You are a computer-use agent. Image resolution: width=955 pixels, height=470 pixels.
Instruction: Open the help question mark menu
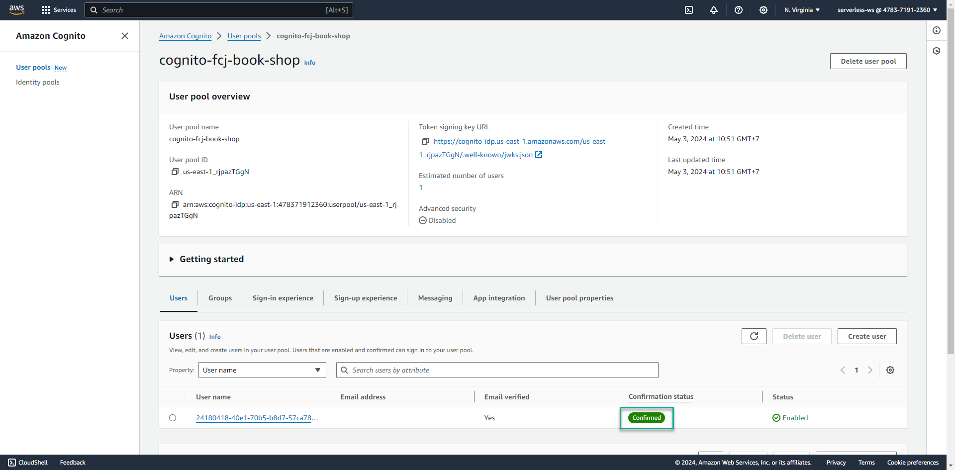[739, 10]
